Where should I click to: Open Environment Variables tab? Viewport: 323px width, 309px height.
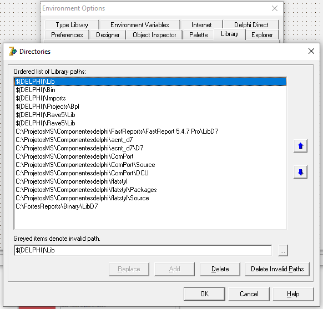140,25
